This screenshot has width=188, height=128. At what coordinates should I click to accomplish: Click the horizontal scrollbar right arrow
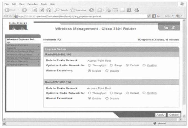180,119
